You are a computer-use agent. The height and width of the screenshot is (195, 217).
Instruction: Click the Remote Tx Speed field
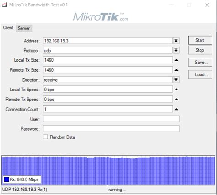click(x=108, y=99)
